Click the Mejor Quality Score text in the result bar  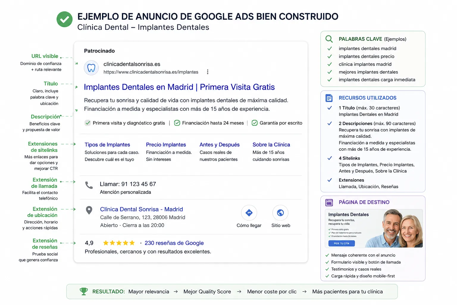207,292
